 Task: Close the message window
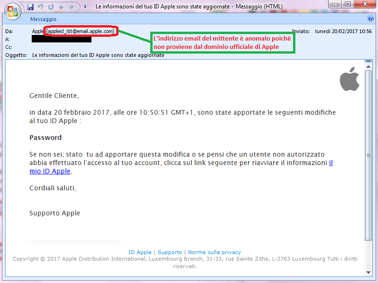pos(365,4)
